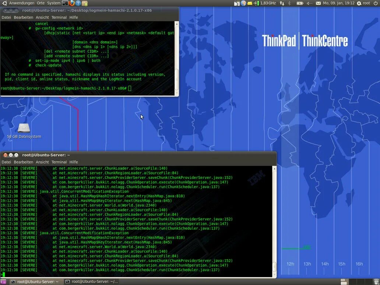Screen dimensions: 380x285
Task: Click scrollbar thumb in Minecraft log terminal
Action: tap(274, 267)
